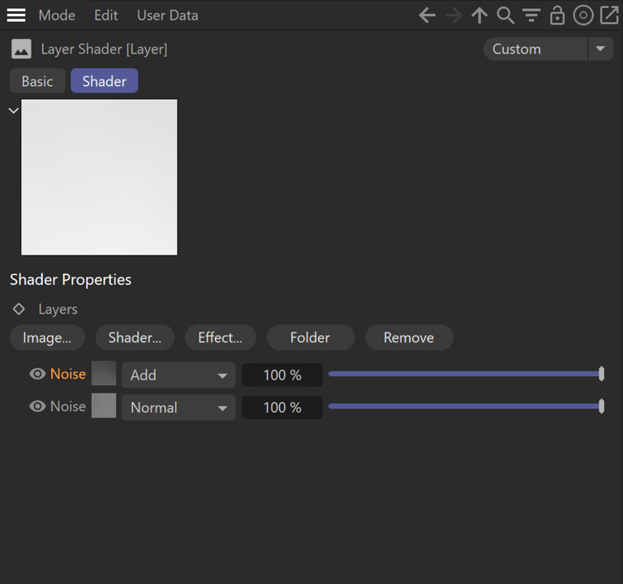623x584 pixels.
Task: Click the Layer Shader preview thumbnail
Action: [x=99, y=177]
